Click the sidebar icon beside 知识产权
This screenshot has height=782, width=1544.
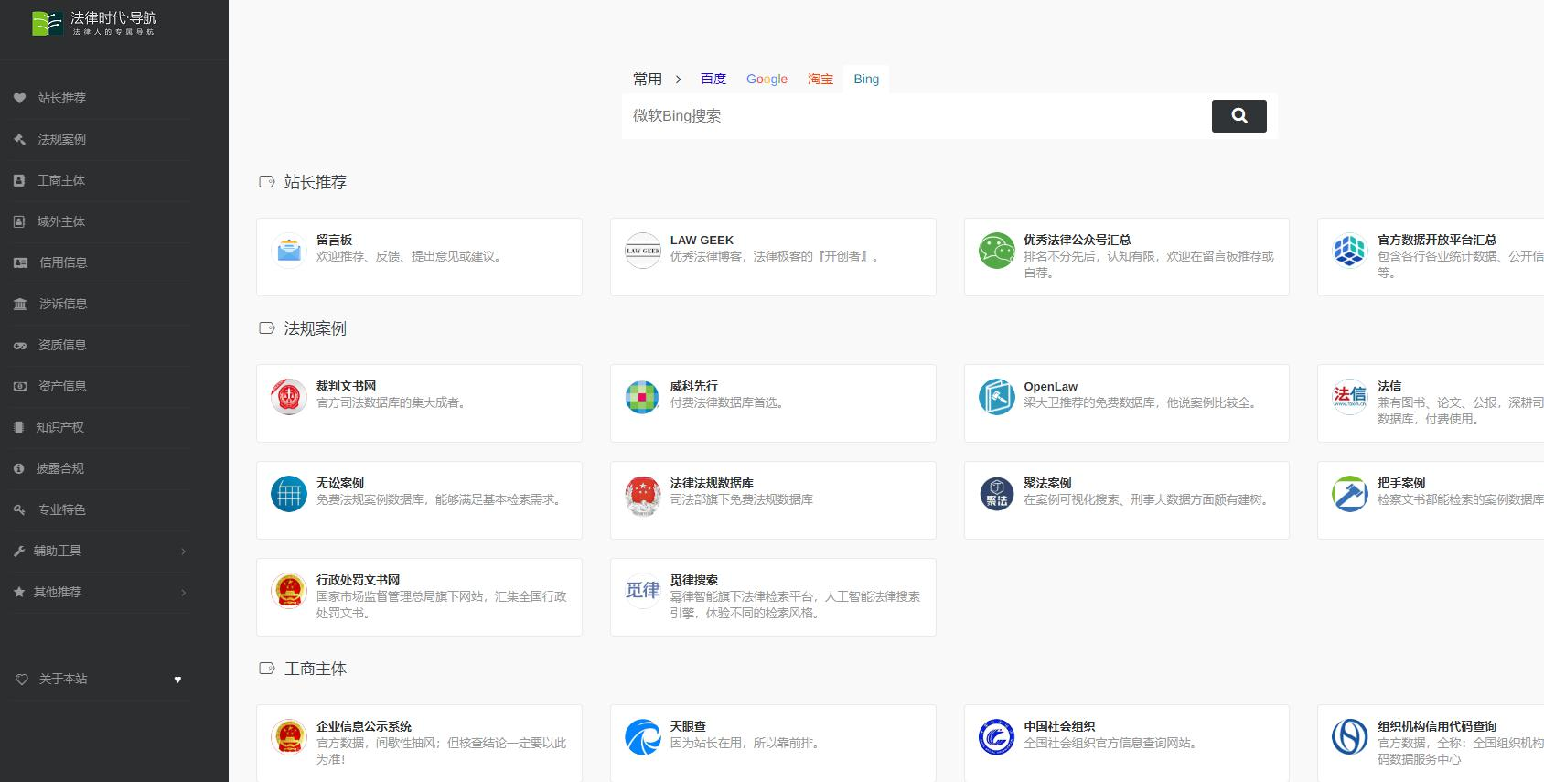[x=18, y=427]
